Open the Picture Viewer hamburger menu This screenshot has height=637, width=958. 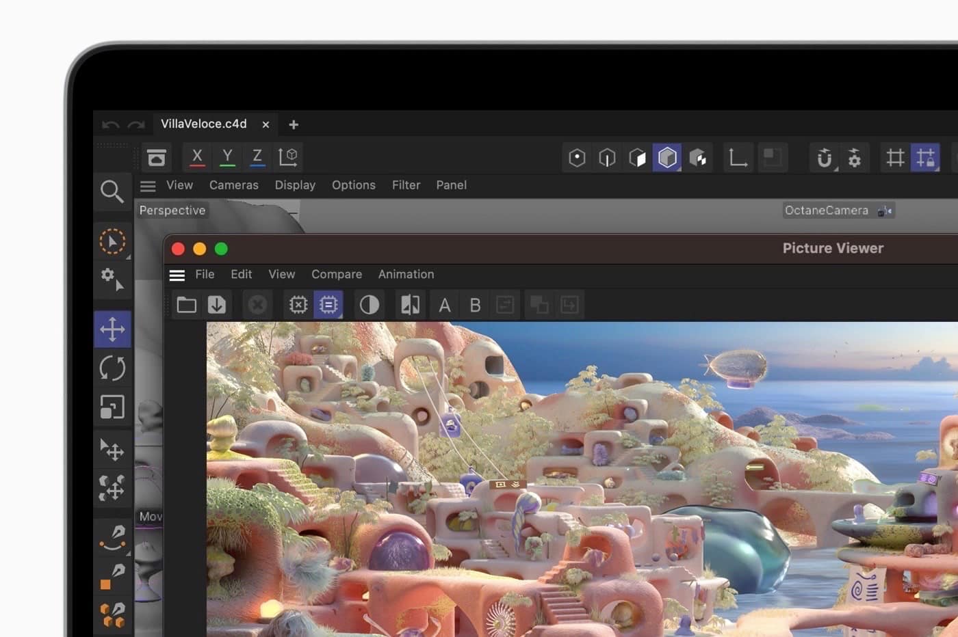(x=177, y=275)
